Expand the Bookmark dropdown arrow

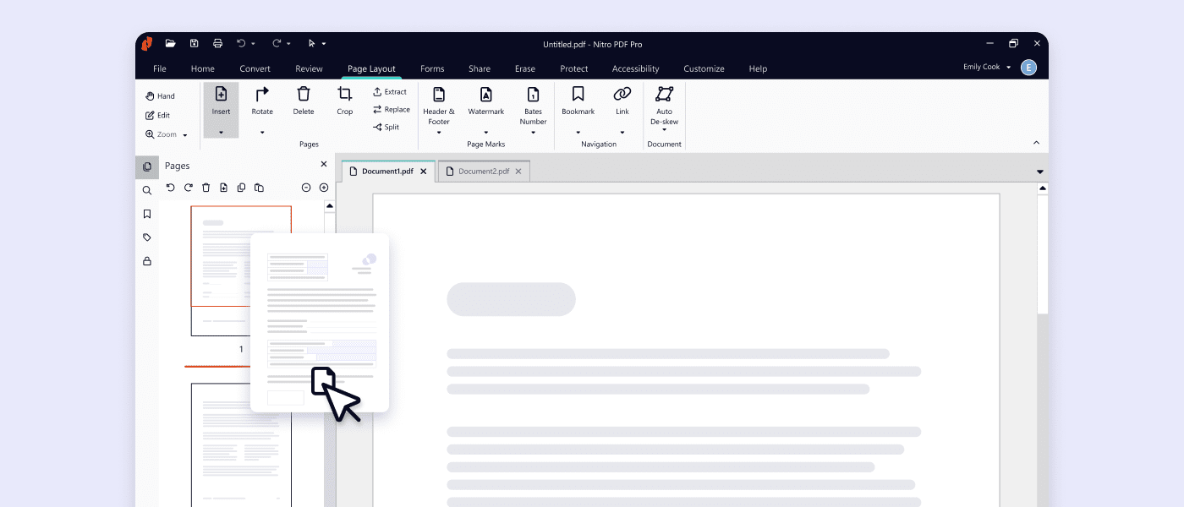[578, 132]
